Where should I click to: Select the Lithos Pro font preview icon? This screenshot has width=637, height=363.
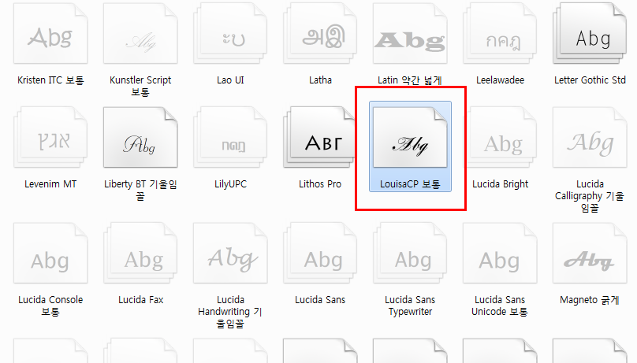click(x=320, y=137)
